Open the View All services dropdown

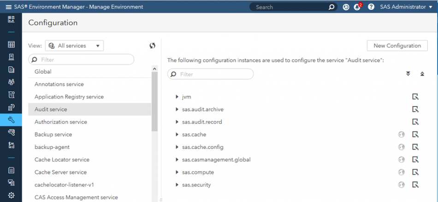[x=74, y=46]
